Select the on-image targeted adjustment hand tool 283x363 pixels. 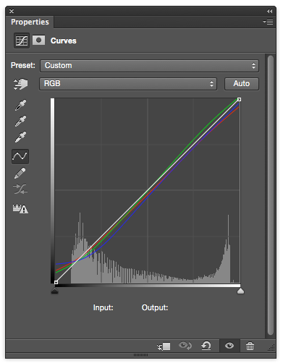(x=20, y=84)
